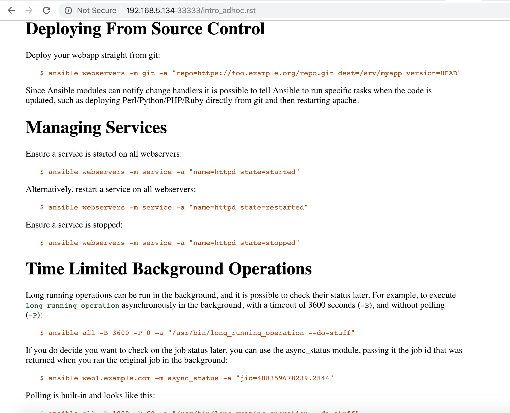Click the refresh icon in the toolbar
The width and height of the screenshot is (510, 413).
point(47,10)
